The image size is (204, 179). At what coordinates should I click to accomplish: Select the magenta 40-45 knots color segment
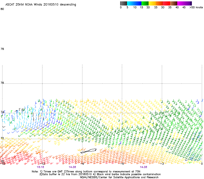click(x=181, y=3)
